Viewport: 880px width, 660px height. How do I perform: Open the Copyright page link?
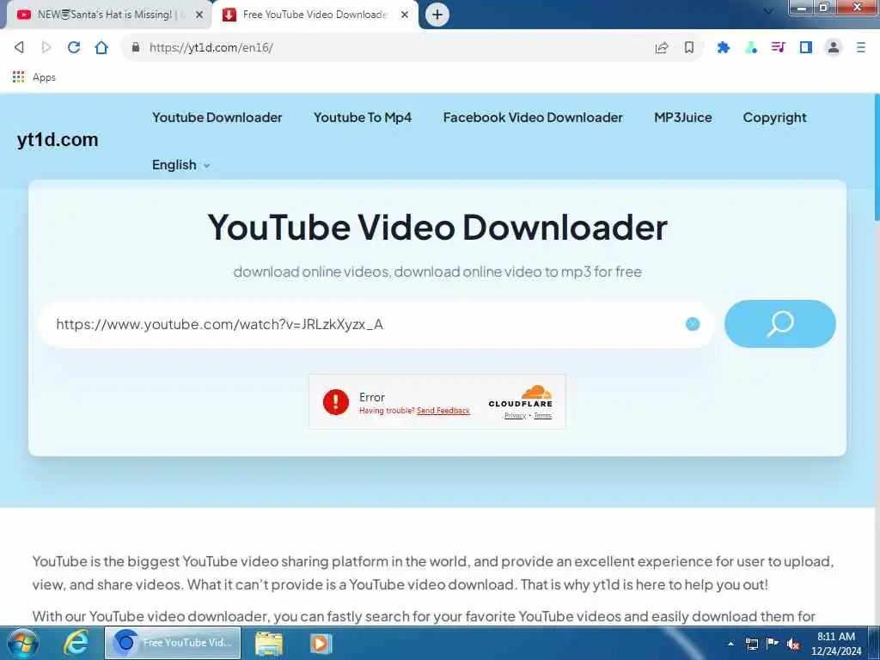coord(774,117)
